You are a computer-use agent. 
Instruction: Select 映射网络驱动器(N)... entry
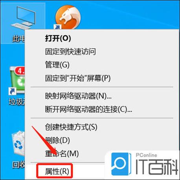point(78,96)
